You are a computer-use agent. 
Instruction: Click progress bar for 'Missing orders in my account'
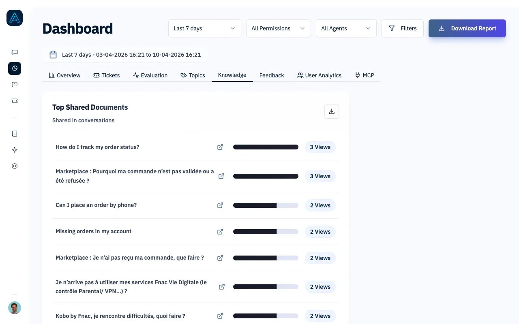pos(266,232)
